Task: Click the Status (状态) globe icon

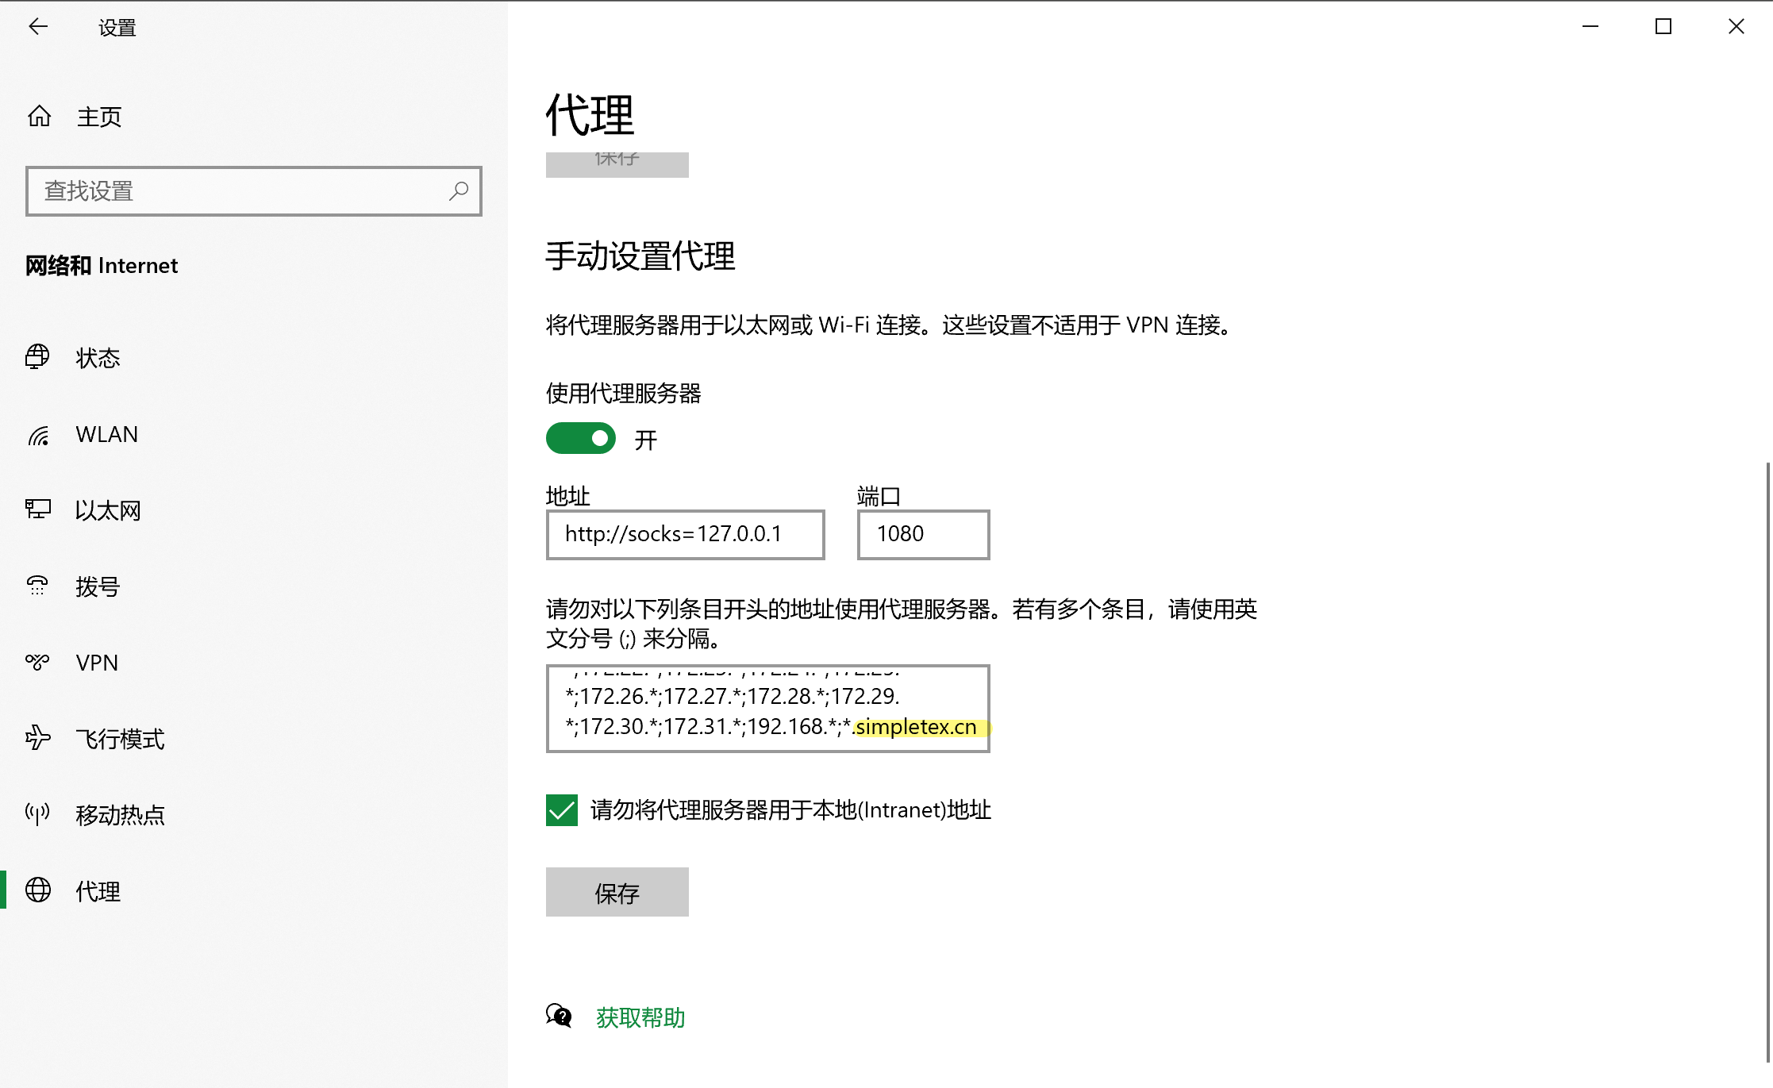Action: (37, 357)
